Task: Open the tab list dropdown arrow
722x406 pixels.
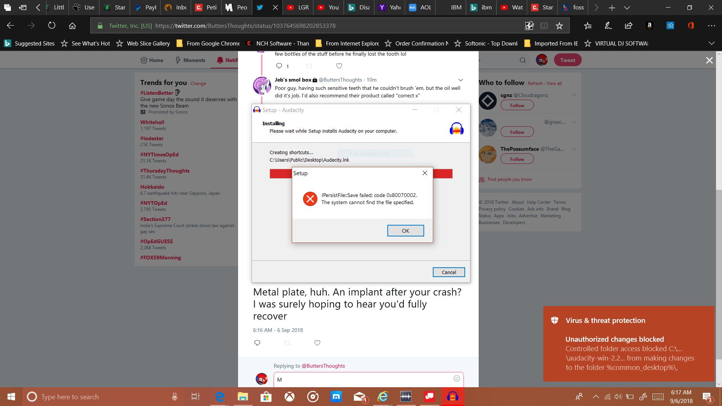Action: [x=627, y=8]
